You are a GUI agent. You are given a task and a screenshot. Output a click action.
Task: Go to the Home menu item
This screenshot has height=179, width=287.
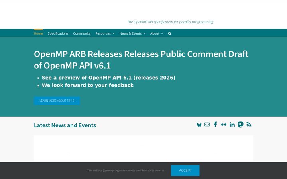(x=38, y=33)
